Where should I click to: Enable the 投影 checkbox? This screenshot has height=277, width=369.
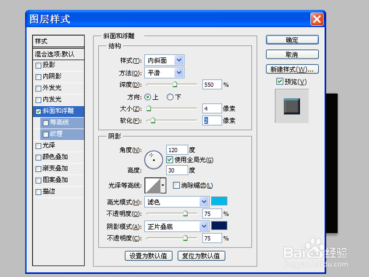[x=38, y=65]
